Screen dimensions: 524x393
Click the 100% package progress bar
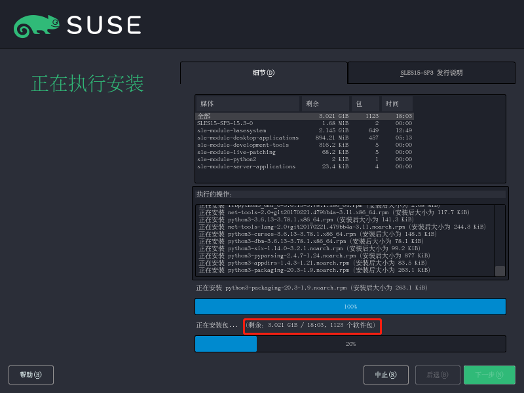(x=350, y=306)
